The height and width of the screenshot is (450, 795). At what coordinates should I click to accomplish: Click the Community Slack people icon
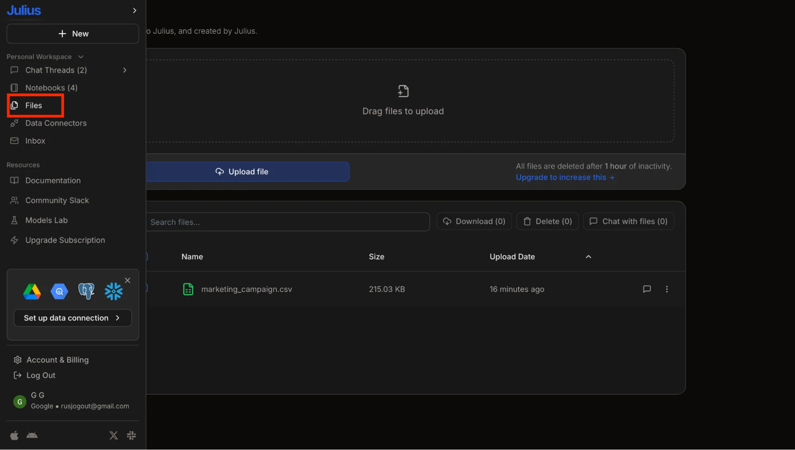click(14, 201)
